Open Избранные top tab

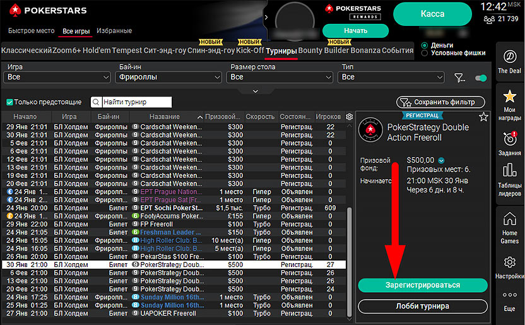coord(114,31)
